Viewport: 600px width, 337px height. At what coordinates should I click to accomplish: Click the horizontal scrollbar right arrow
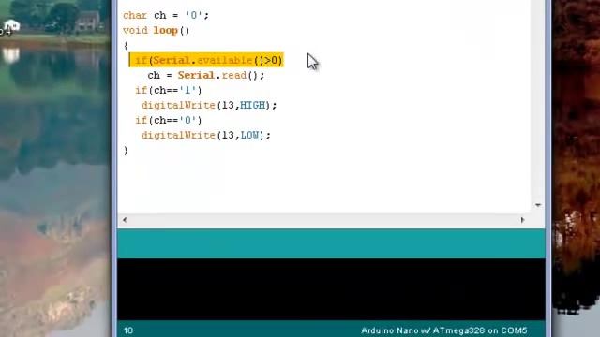[523, 220]
